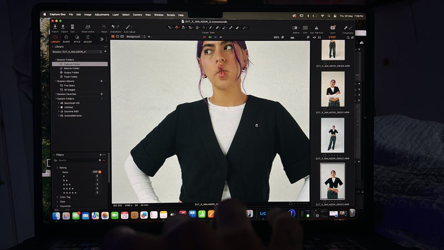Add a filter in Filters panel
This screenshot has width=444, height=250.
coord(100,155)
